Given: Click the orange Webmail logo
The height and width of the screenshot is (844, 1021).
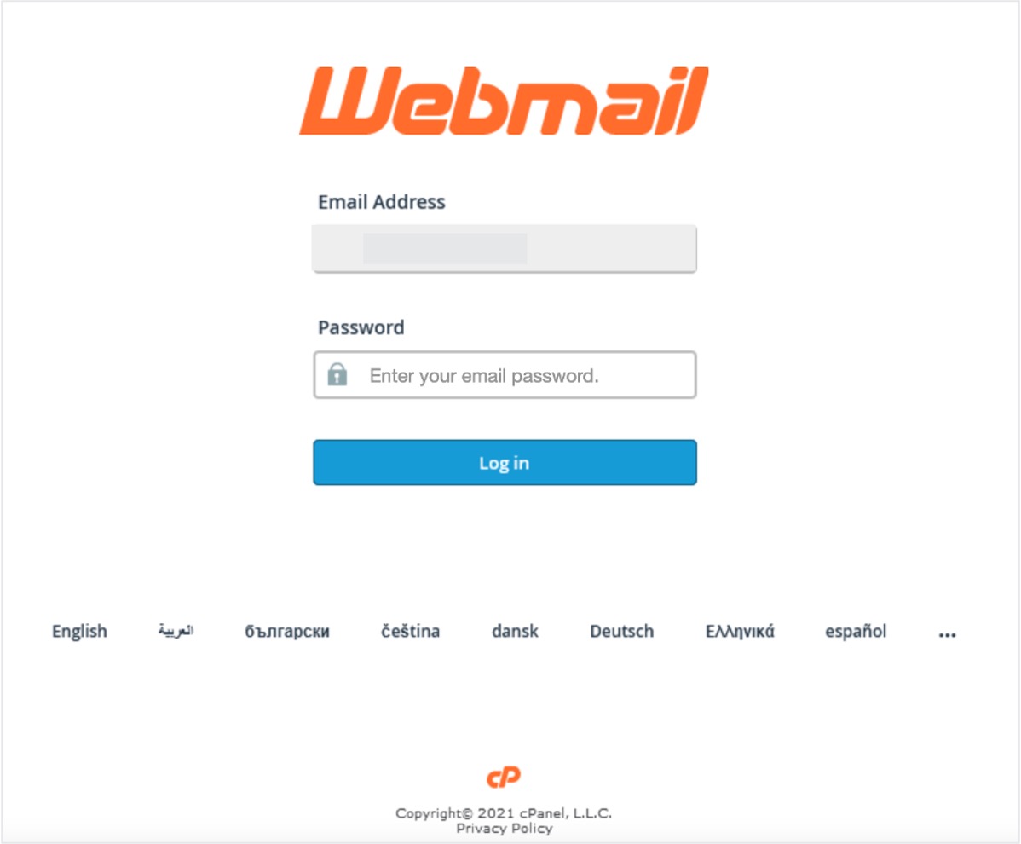Looking at the screenshot, I should point(504,101).
